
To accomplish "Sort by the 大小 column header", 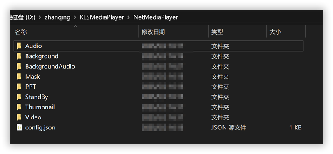I will (x=275, y=32).
